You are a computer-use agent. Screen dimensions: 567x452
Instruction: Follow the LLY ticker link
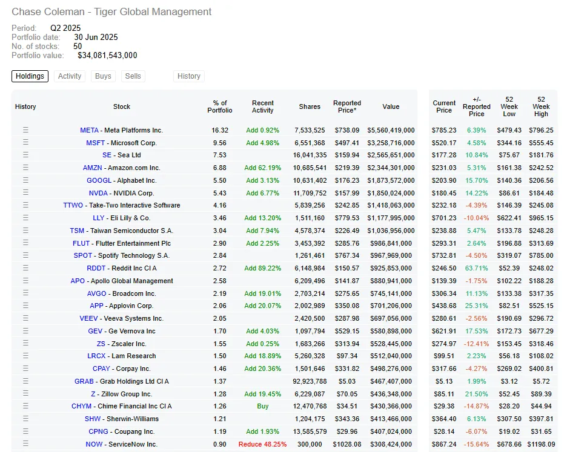(x=99, y=218)
